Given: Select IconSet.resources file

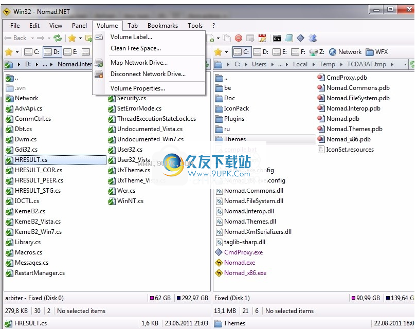Looking at the screenshot, I should click(x=346, y=150).
